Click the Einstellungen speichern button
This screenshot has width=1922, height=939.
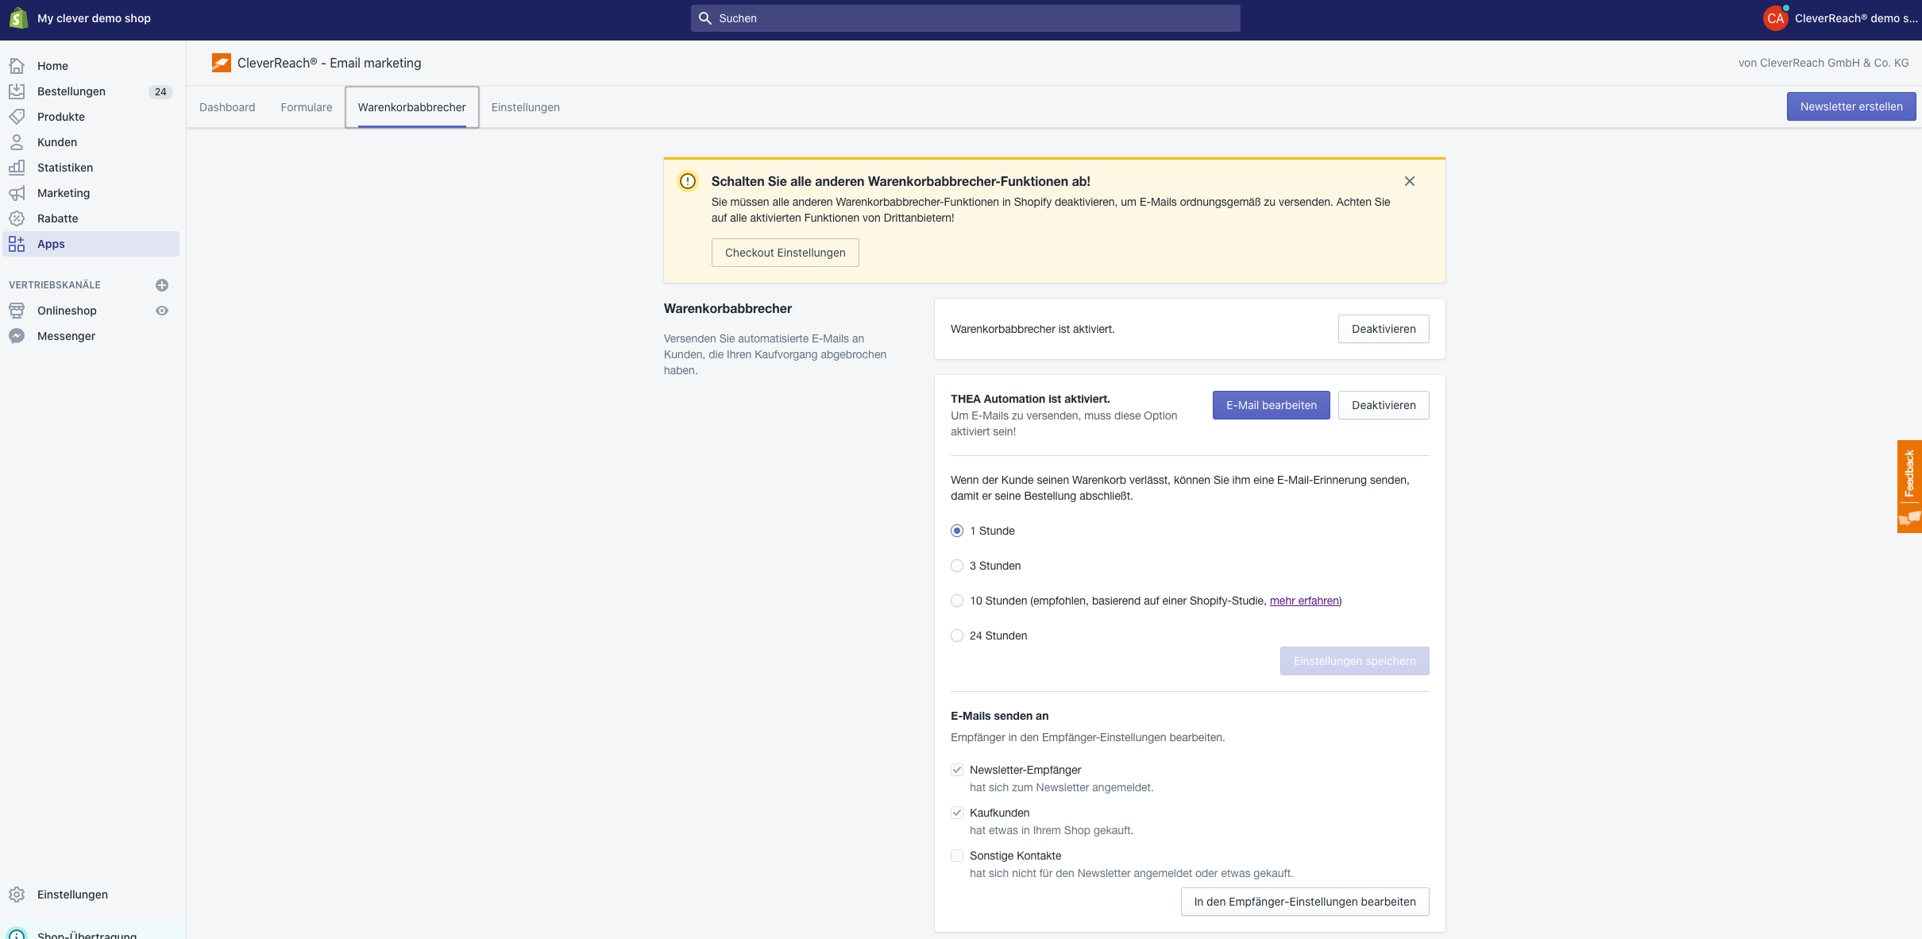coord(1355,661)
